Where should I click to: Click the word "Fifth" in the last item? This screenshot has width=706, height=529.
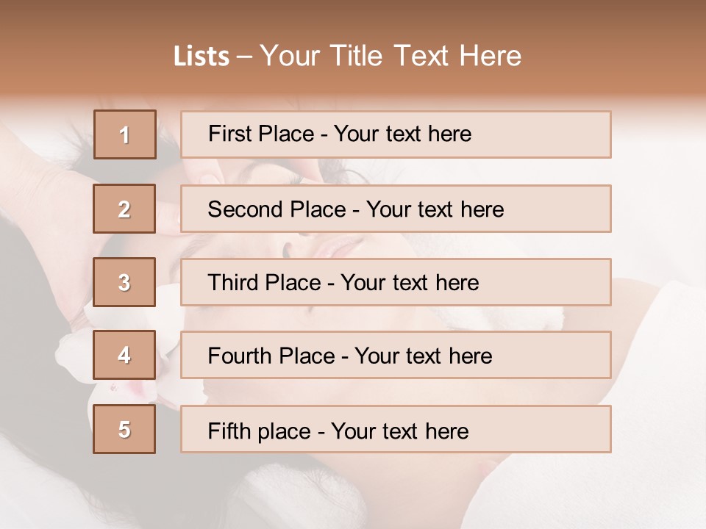(x=229, y=431)
